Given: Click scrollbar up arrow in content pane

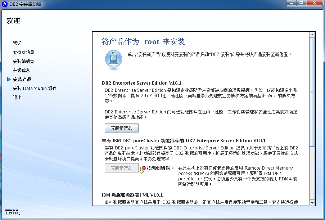Looking at the screenshot, I should click(x=312, y=35).
